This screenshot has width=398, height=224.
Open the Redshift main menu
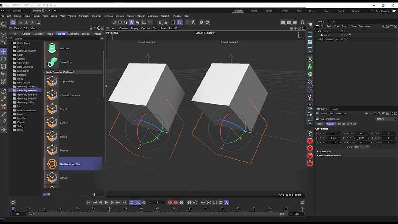click(x=165, y=16)
